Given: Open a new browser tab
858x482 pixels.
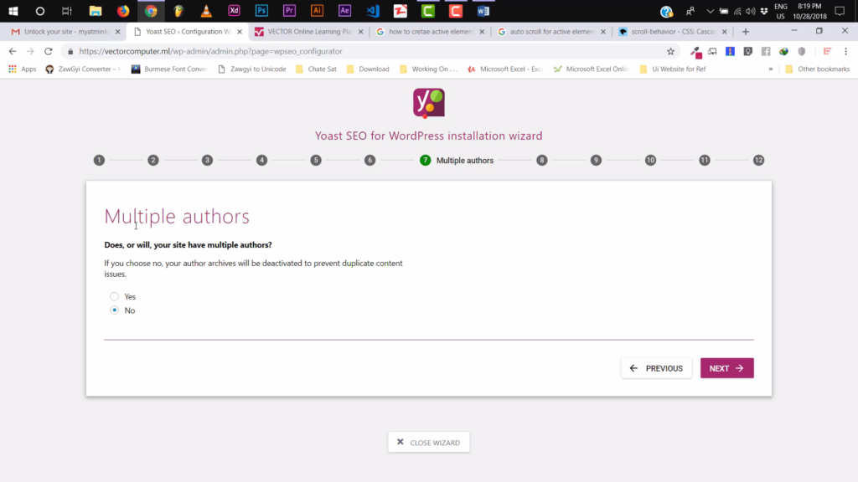Looking at the screenshot, I should pos(745,32).
